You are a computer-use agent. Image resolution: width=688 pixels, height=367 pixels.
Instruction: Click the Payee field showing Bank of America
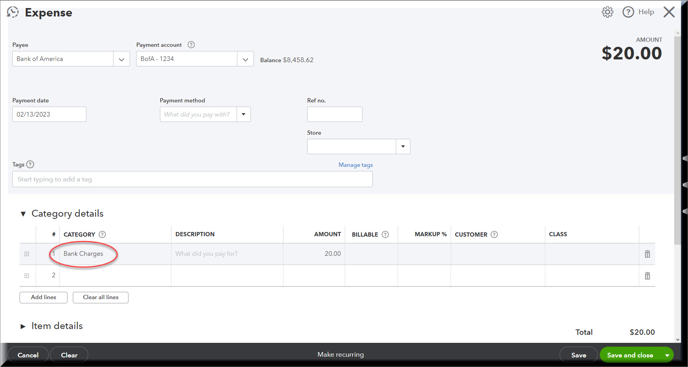(63, 59)
